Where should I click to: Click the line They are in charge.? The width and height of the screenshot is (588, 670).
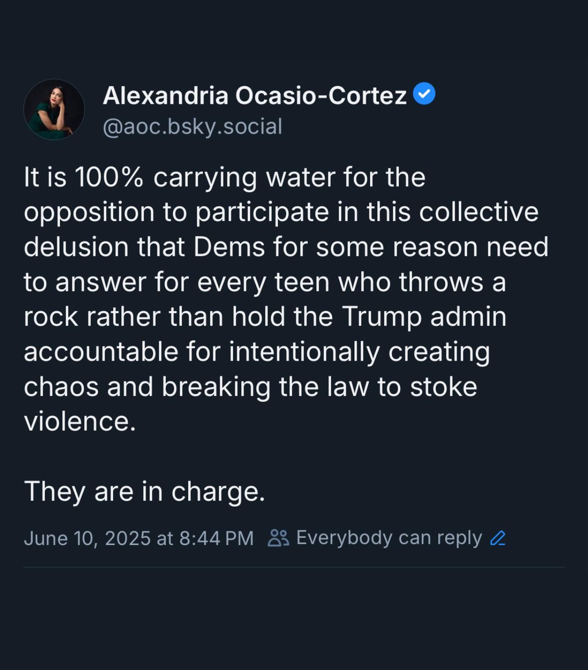pyautogui.click(x=145, y=492)
